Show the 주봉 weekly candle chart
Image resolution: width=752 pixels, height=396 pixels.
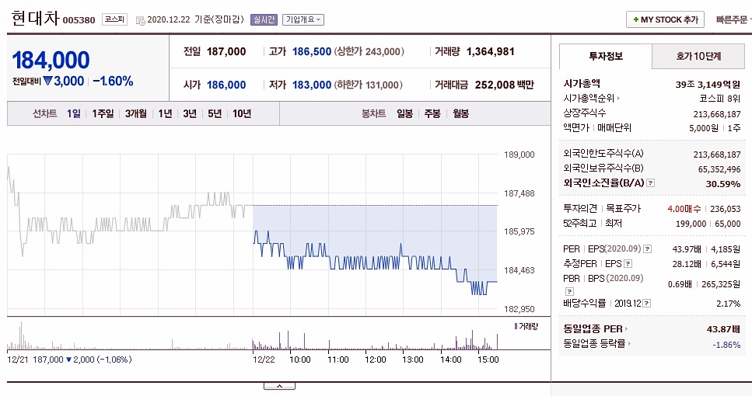[x=432, y=113]
